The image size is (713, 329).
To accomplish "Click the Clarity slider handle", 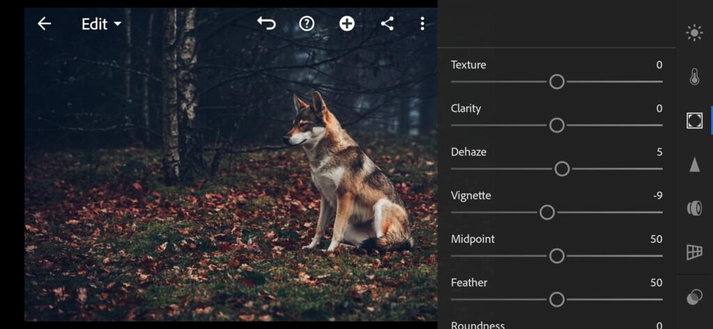I will tap(556, 125).
